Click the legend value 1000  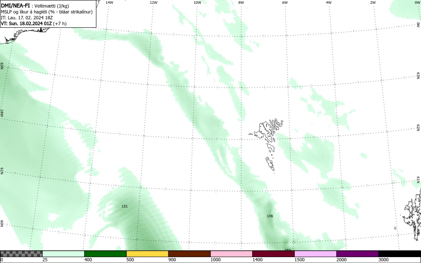[216, 260]
